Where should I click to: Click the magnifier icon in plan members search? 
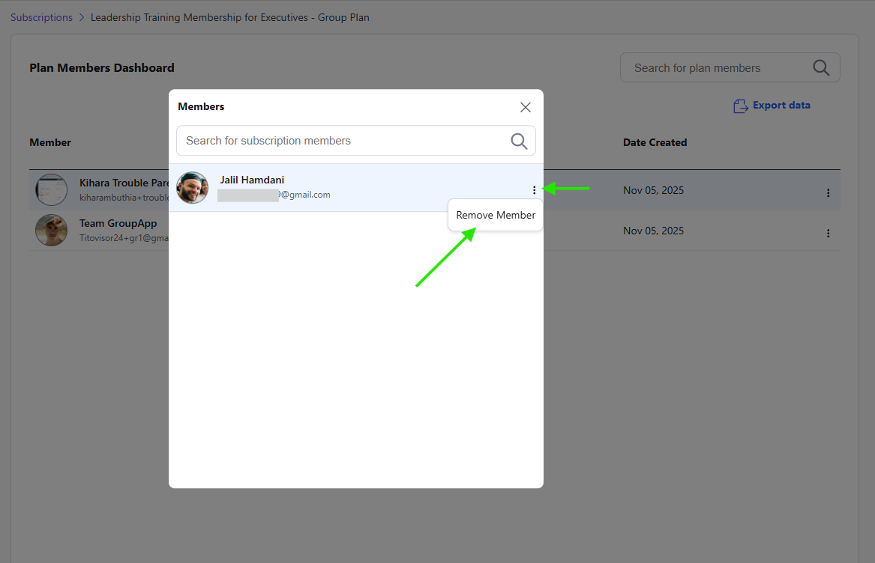pyautogui.click(x=821, y=67)
